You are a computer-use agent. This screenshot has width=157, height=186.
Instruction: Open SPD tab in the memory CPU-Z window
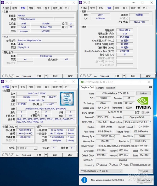coord(117,8)
